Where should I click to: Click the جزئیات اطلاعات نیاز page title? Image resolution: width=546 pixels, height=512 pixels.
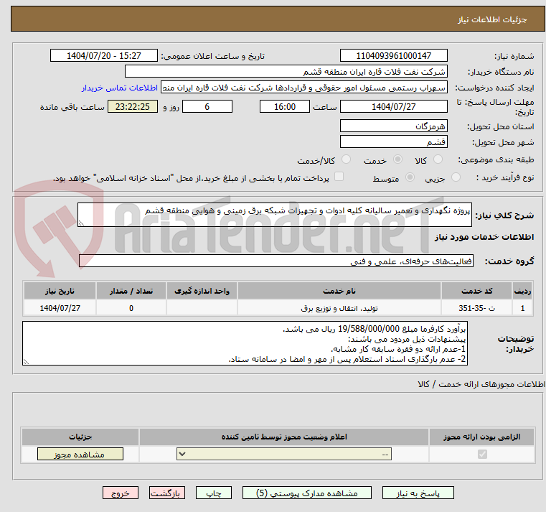(492, 19)
